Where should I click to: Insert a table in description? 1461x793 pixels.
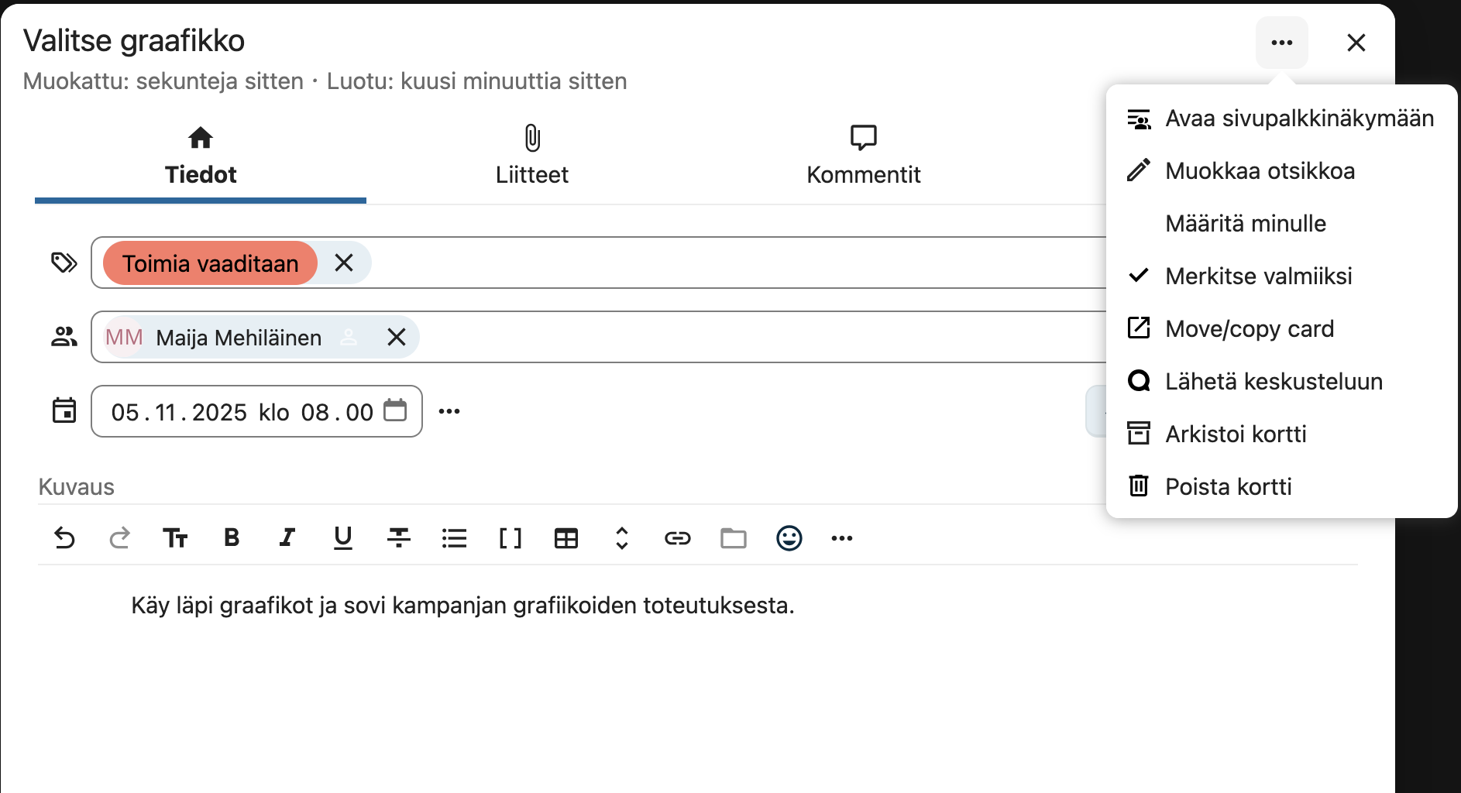point(565,538)
